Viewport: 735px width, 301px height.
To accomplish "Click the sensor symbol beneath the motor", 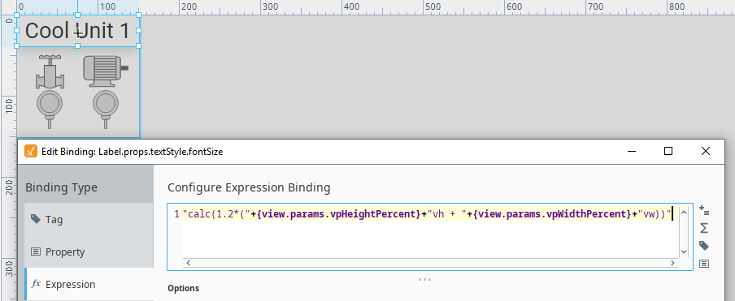I will pos(106,110).
